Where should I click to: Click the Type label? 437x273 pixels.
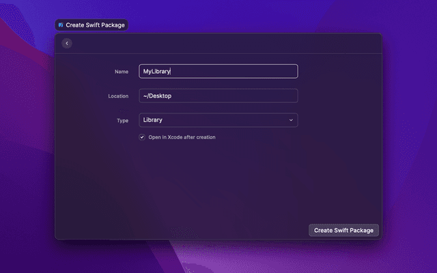122,120
